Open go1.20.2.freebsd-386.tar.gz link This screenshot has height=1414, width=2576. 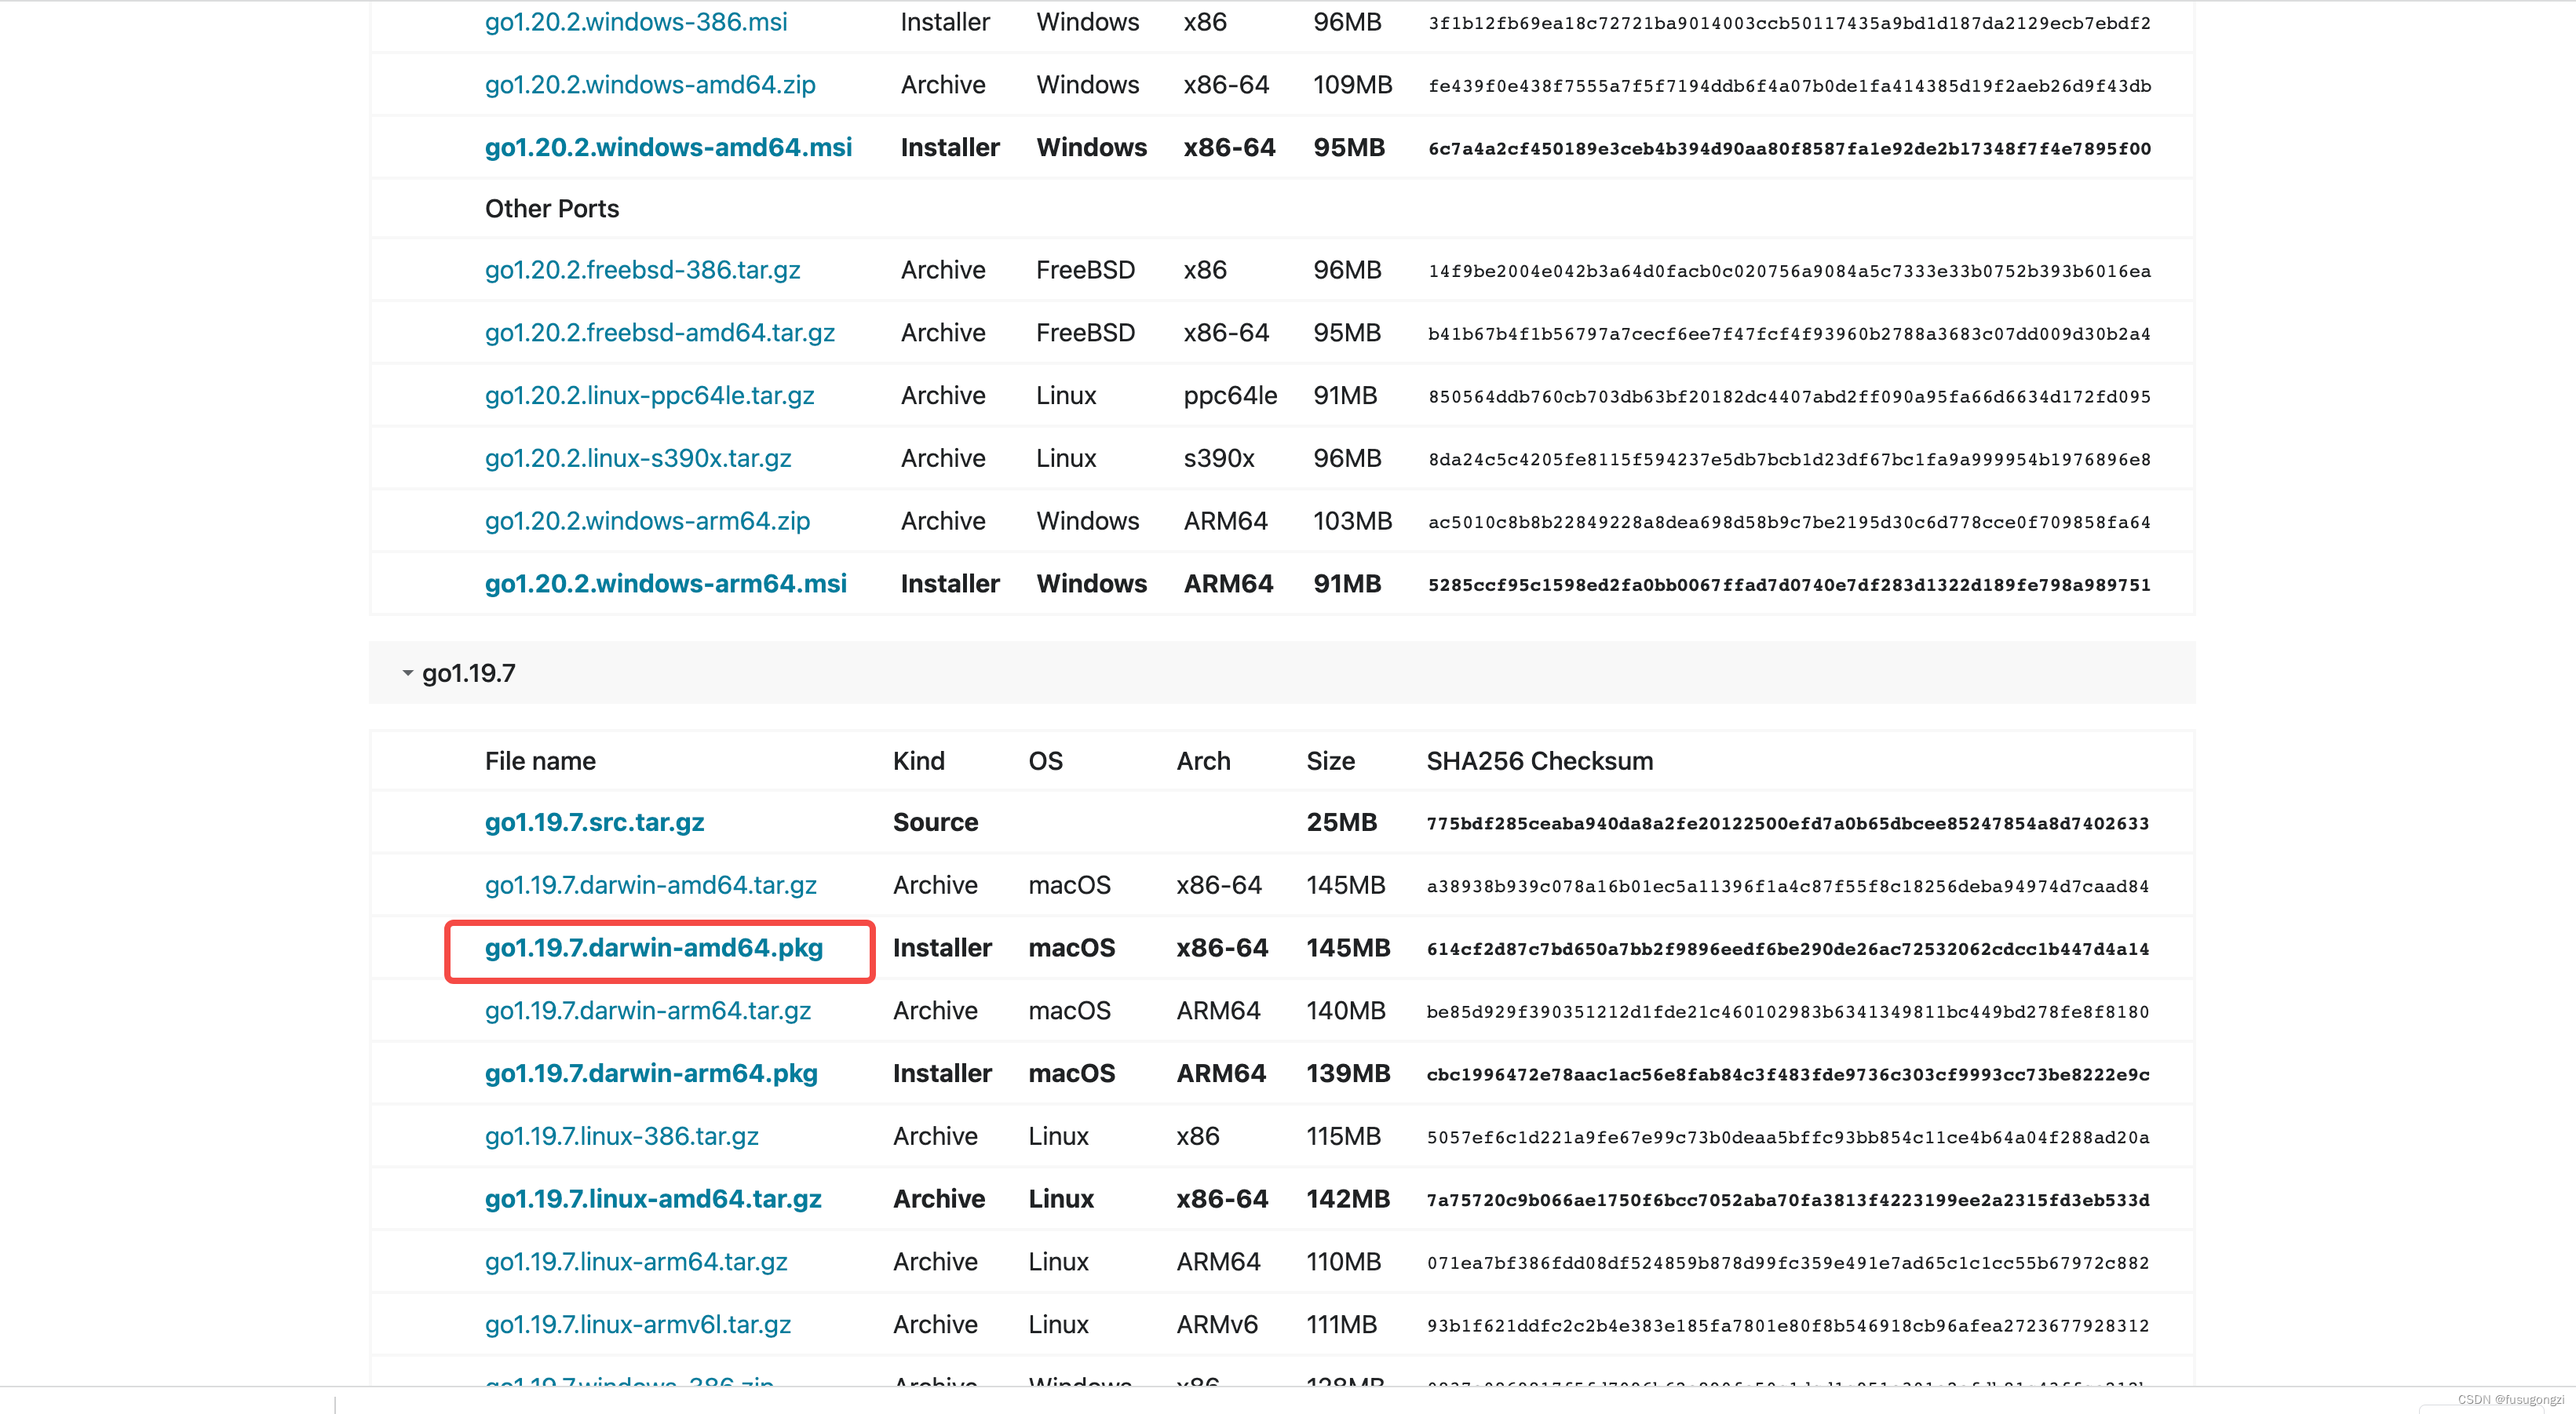[x=642, y=270]
